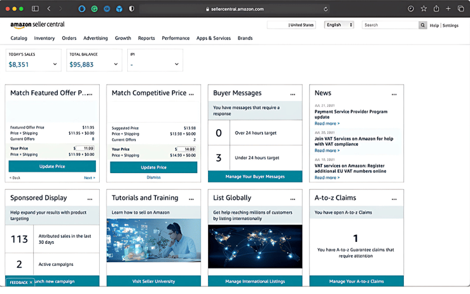Open the Orders menu
Screen dimensions: 470x294
[x=69, y=38]
